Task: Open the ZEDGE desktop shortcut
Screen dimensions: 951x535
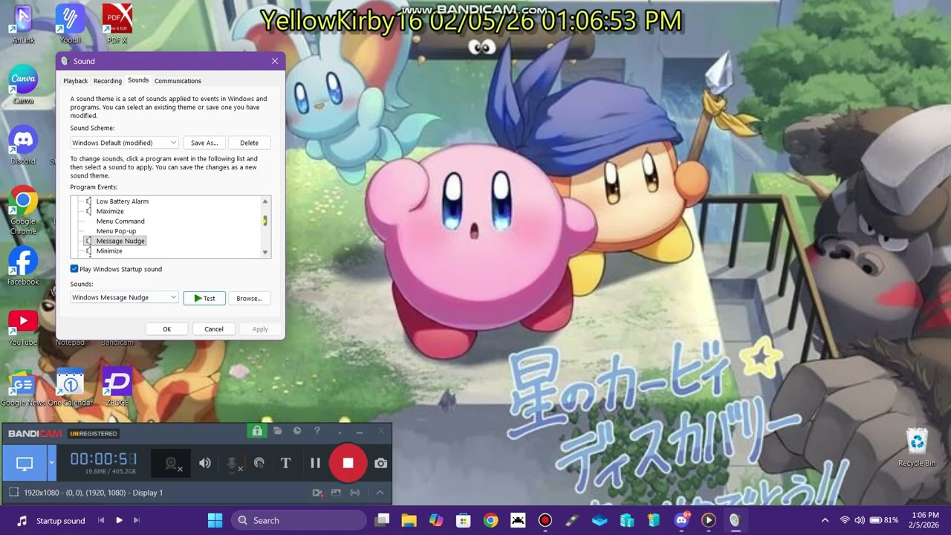Action: coord(117,386)
